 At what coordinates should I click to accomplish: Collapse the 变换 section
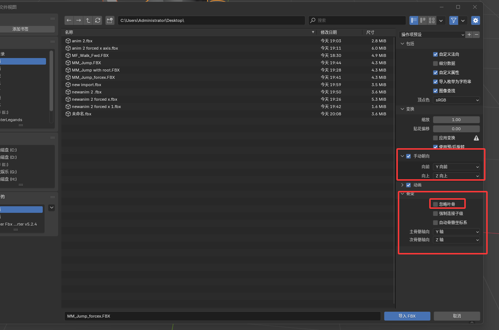coord(403,109)
